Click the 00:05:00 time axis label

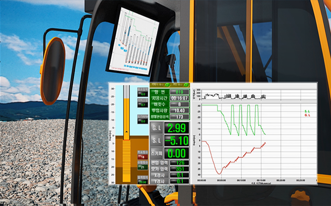(x=221, y=180)
